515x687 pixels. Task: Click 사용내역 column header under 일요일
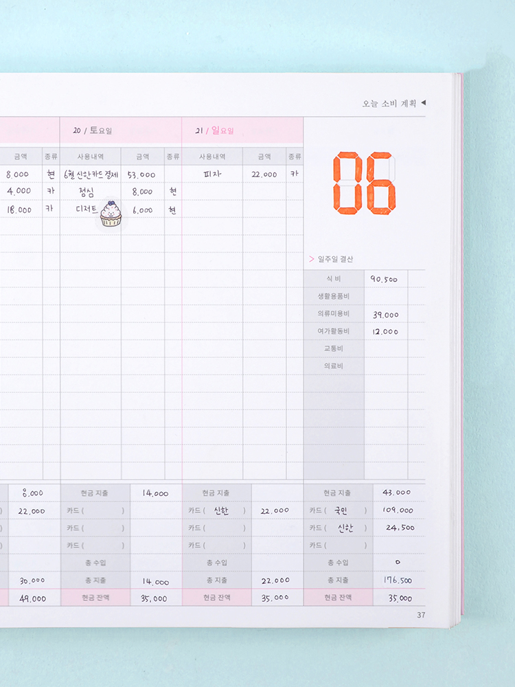[x=212, y=157]
